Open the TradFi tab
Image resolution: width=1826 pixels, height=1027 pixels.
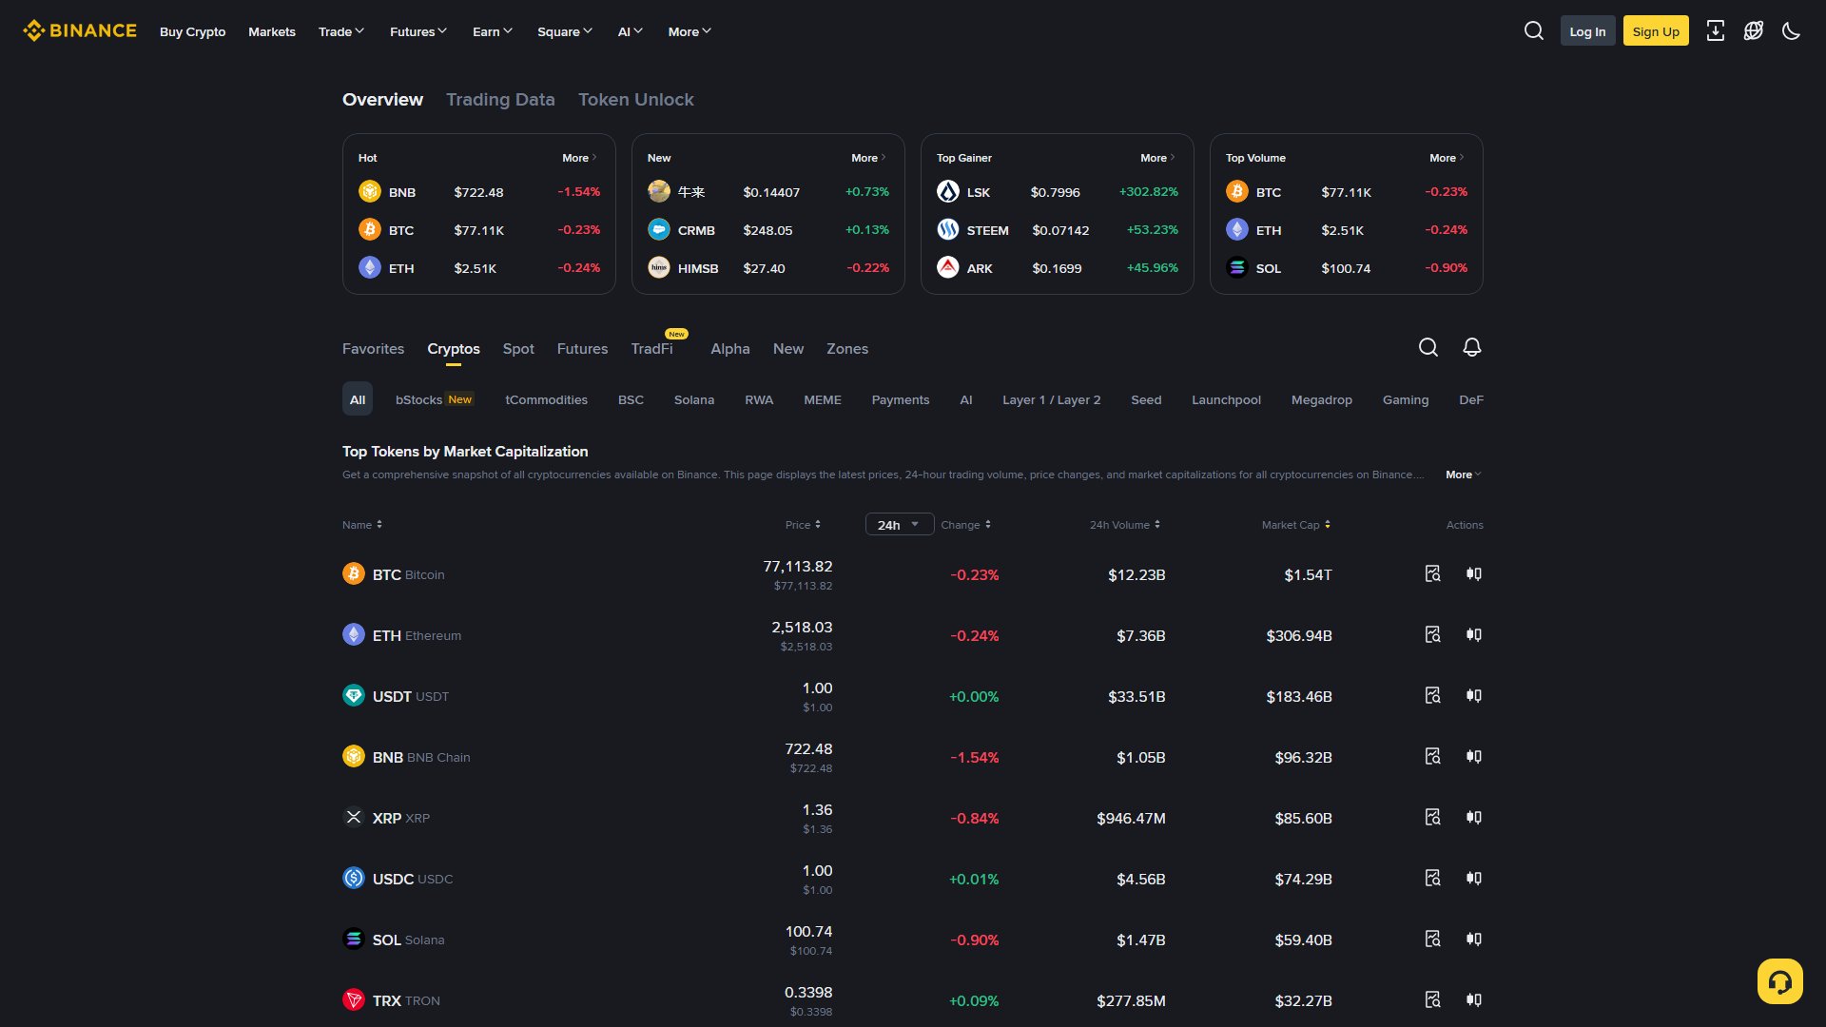point(652,349)
